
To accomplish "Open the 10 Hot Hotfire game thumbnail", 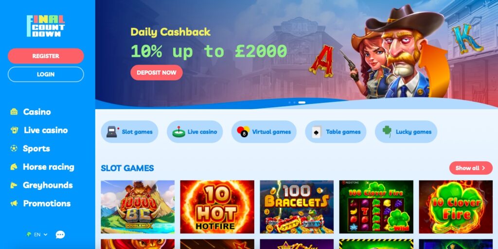I will [x=217, y=207].
